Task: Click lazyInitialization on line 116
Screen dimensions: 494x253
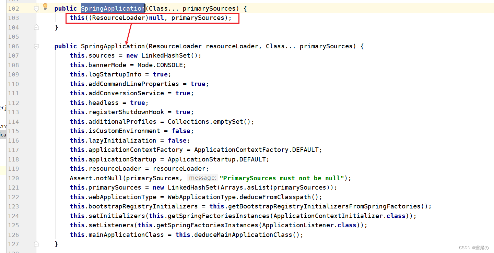Action: 122,141
